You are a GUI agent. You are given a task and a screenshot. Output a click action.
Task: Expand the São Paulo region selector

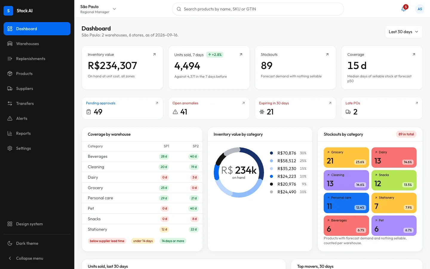(98, 9)
